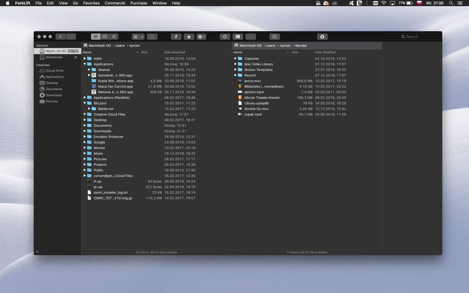Click the smiley face toolbar icon
469x293 pixels.
click(275, 37)
